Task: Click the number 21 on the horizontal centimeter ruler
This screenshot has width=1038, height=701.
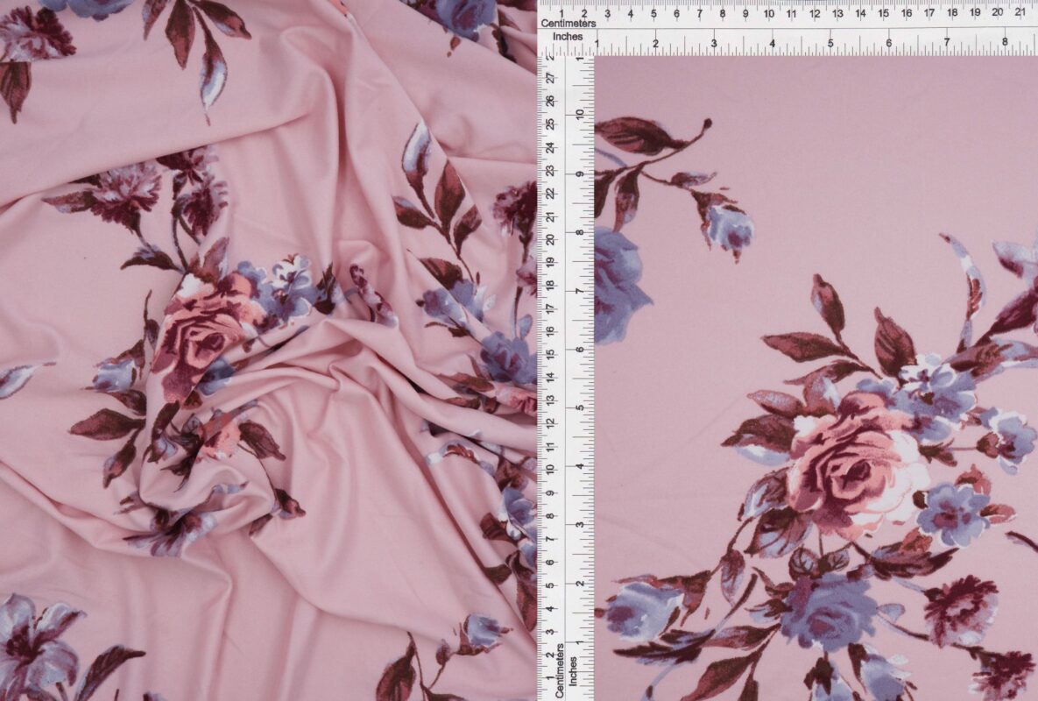Action: [1020, 12]
